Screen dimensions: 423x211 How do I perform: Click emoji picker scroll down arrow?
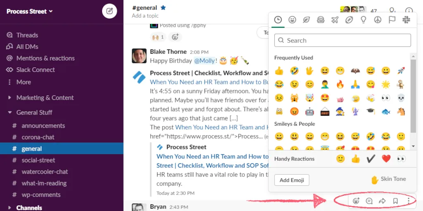413,146
